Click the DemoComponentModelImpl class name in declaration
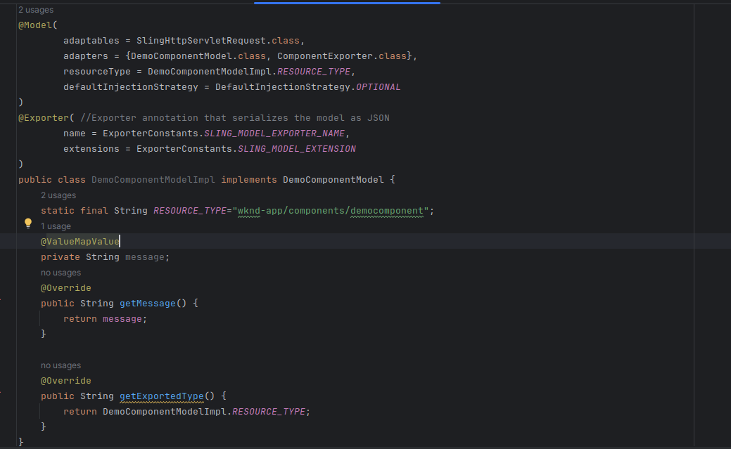The height and width of the screenshot is (449, 731). pyautogui.click(x=153, y=180)
